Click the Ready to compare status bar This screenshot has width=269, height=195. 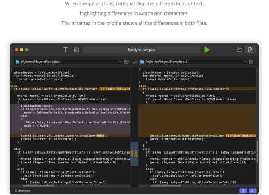point(141,50)
